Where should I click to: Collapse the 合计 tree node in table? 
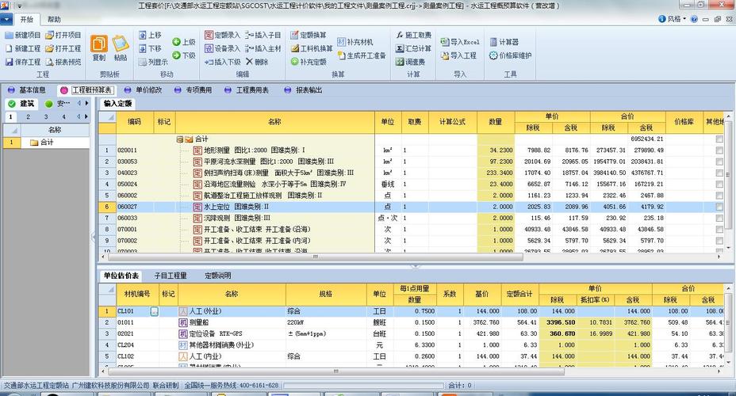(x=180, y=139)
